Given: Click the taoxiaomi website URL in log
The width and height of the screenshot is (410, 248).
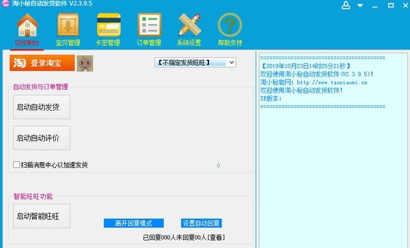Looking at the screenshot, I should (332, 82).
